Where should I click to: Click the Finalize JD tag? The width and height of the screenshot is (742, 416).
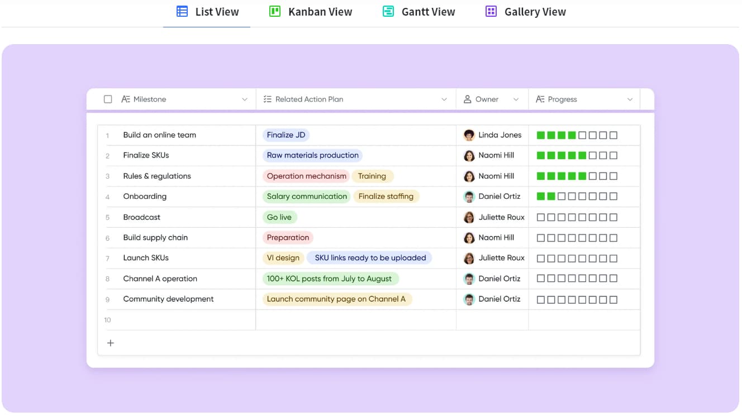[286, 135]
